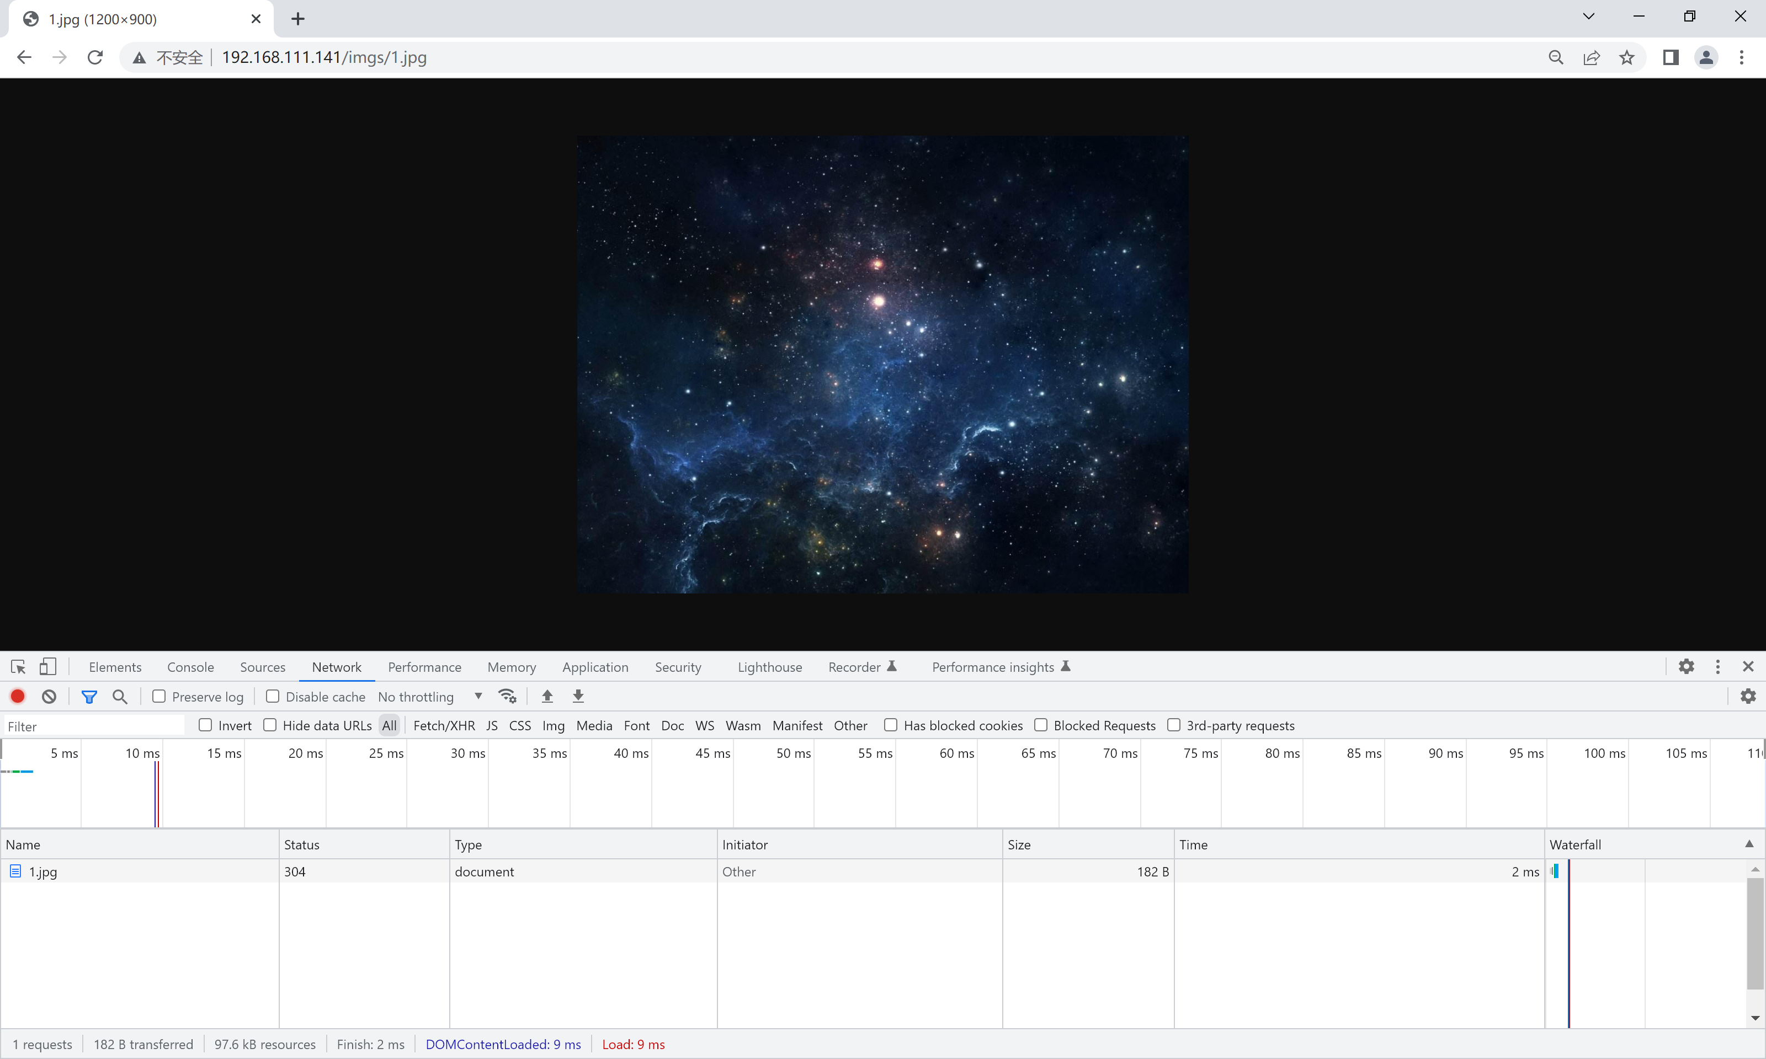Click the import HAR file upload icon
The image size is (1766, 1059).
click(x=547, y=696)
